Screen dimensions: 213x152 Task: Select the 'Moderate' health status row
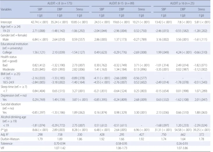[8, 69]
